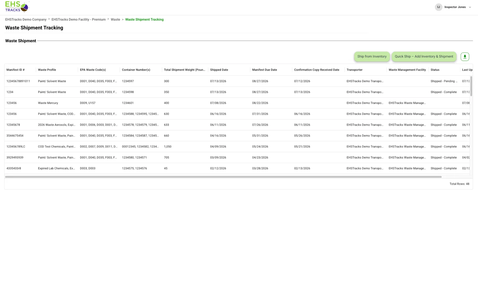Click Waste Shipment Tracking breadcrumb
478x289 pixels.
coord(144,19)
